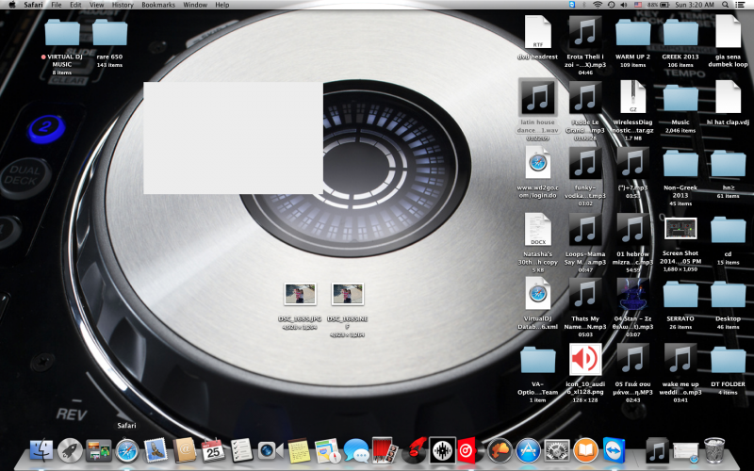This screenshot has width=754, height=471.
Task: Open Safari from the Dock
Action: (126, 450)
